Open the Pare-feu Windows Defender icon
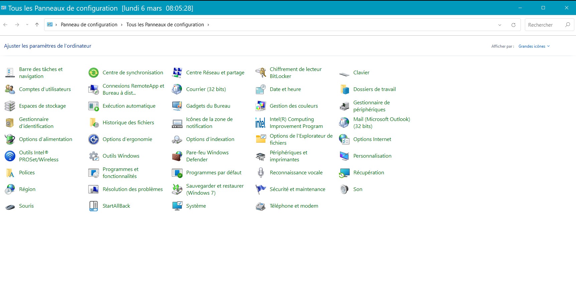Image resolution: width=576 pixels, height=301 pixels. tap(177, 156)
